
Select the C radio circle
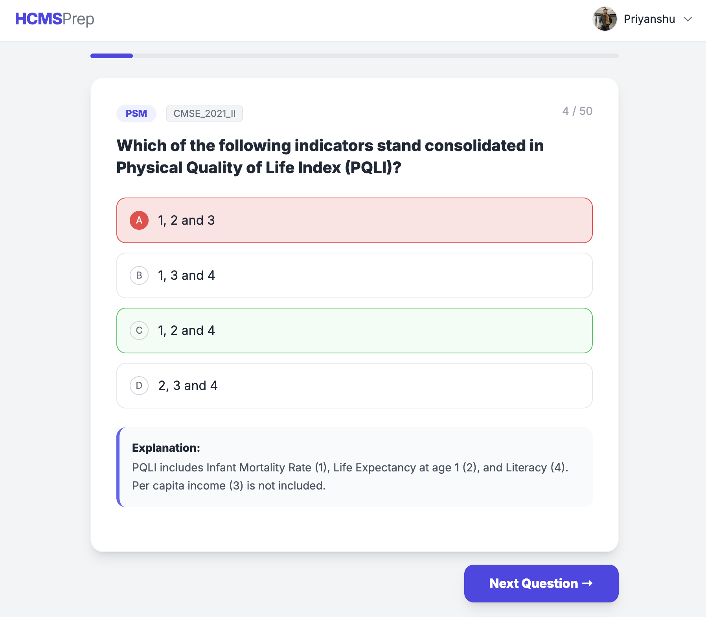pyautogui.click(x=139, y=331)
